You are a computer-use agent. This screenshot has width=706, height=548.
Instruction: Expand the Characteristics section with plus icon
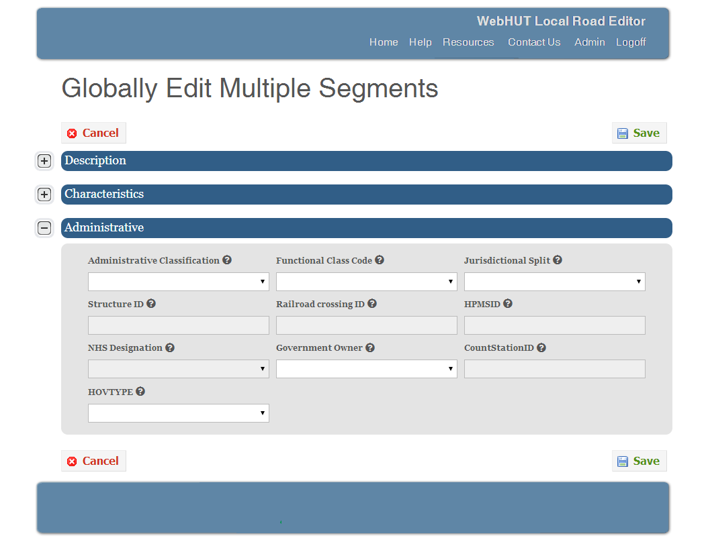(44, 195)
